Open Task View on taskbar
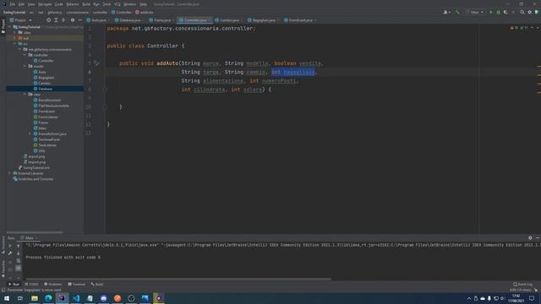The height and width of the screenshot is (304, 541). click(20, 298)
